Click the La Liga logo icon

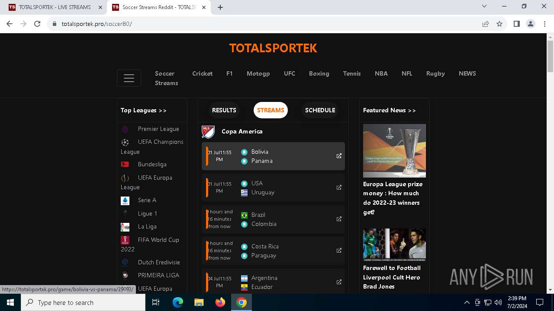125,227
